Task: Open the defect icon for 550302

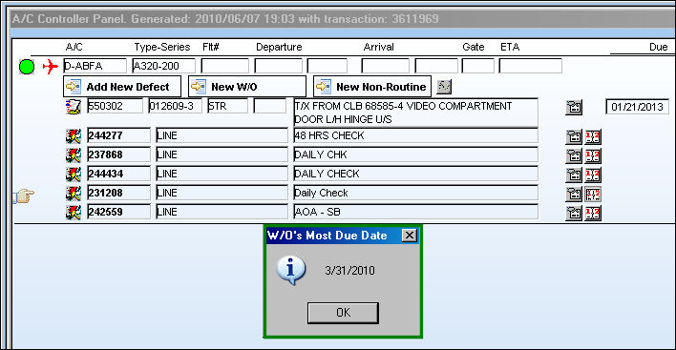Action: [x=74, y=106]
